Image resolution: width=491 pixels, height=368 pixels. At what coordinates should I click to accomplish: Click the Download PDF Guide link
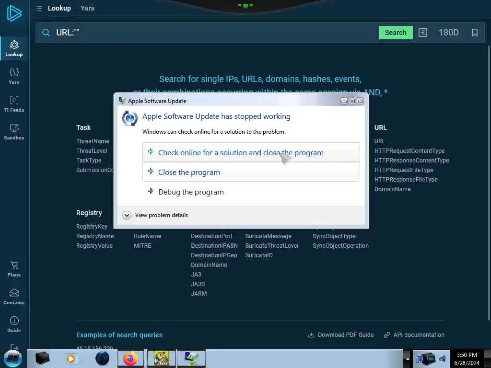(x=341, y=335)
